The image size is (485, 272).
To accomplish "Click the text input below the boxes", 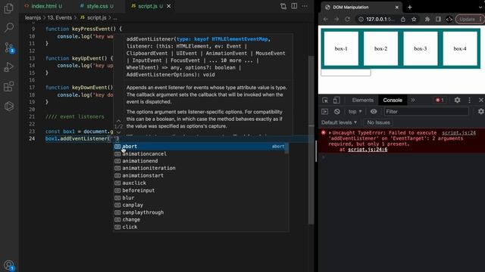I will [346, 73].
